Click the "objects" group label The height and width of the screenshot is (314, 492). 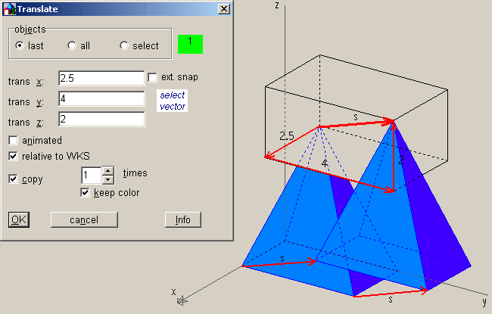coord(30,30)
